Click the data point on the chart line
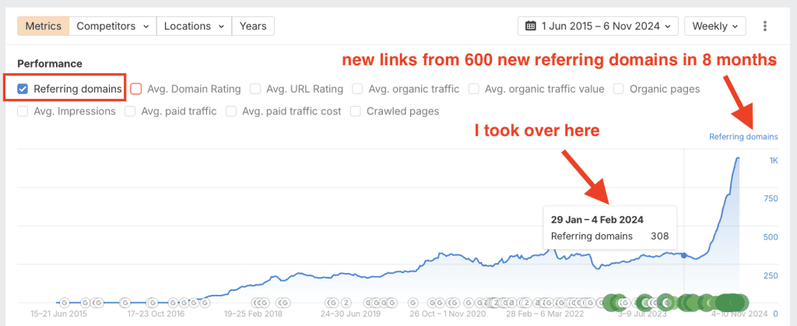This screenshot has height=326, width=797. 684,255
